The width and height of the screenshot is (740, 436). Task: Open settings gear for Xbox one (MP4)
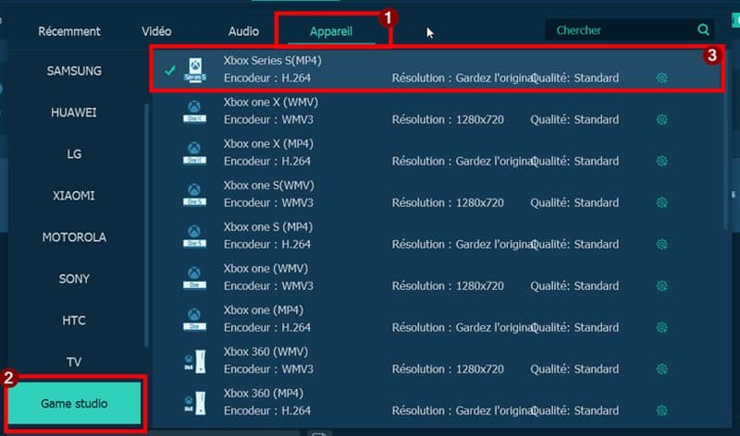click(661, 327)
